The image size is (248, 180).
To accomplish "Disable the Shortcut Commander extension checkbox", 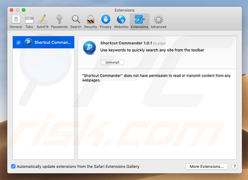I will point(19,42).
